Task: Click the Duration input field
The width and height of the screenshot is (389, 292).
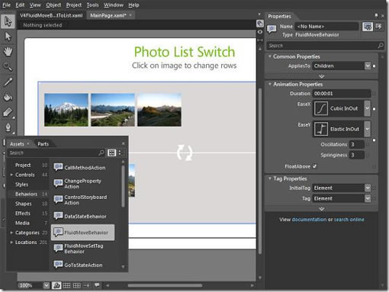Action: (341, 94)
